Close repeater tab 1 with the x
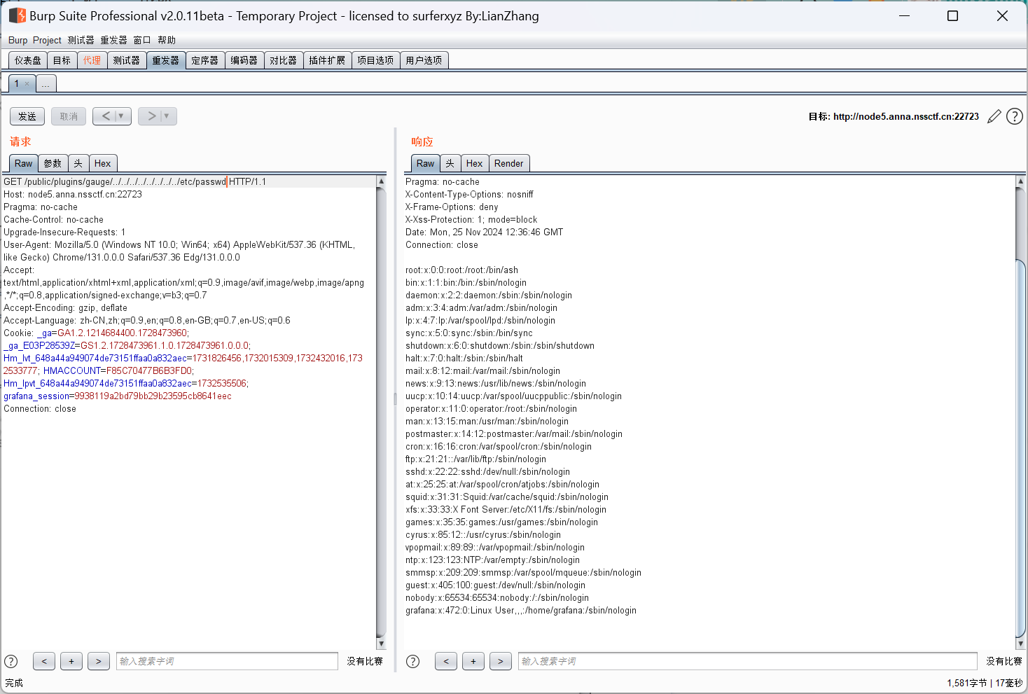The image size is (1028, 694). [x=27, y=84]
